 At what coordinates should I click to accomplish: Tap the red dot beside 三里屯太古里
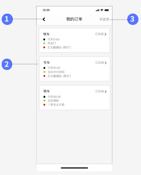(44, 105)
